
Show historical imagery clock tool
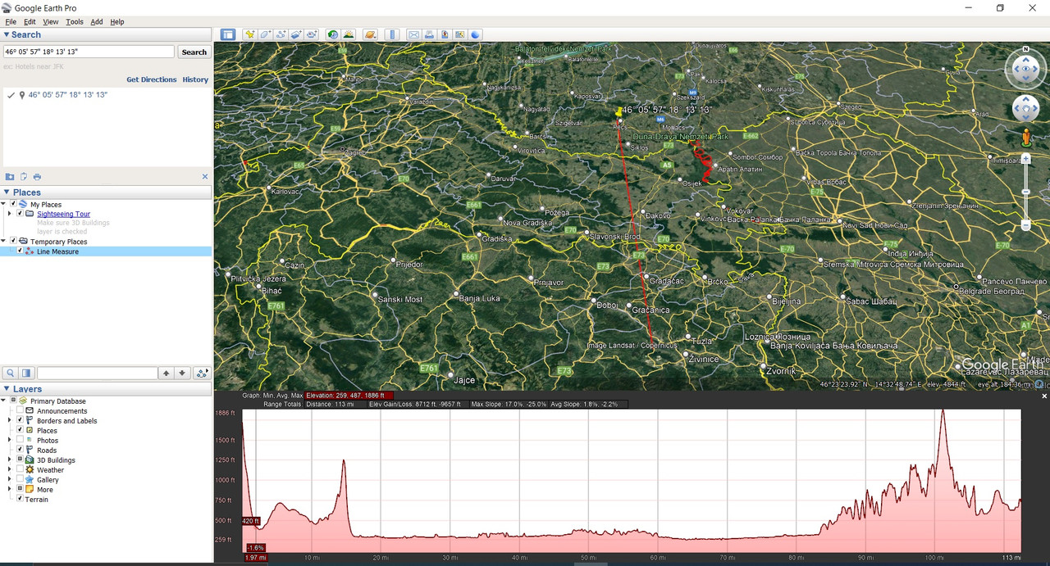(x=333, y=34)
